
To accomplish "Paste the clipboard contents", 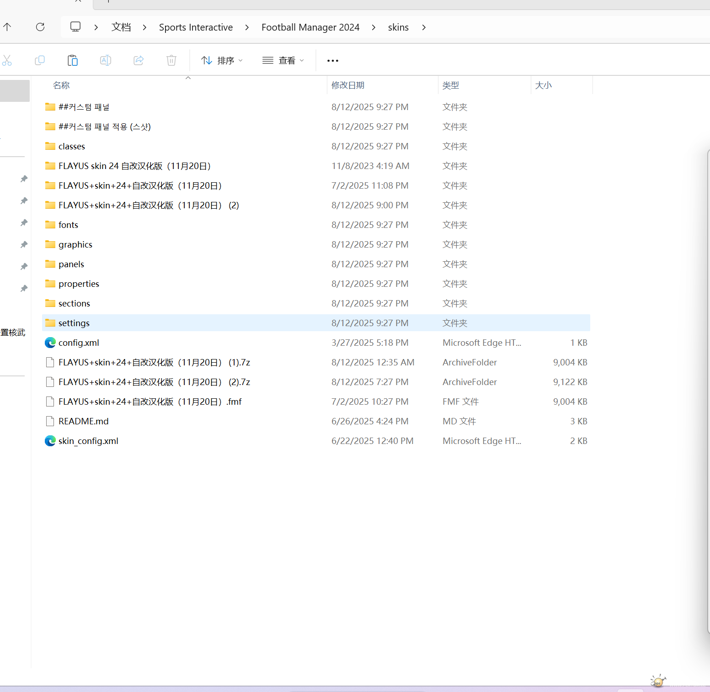I will click(72, 60).
